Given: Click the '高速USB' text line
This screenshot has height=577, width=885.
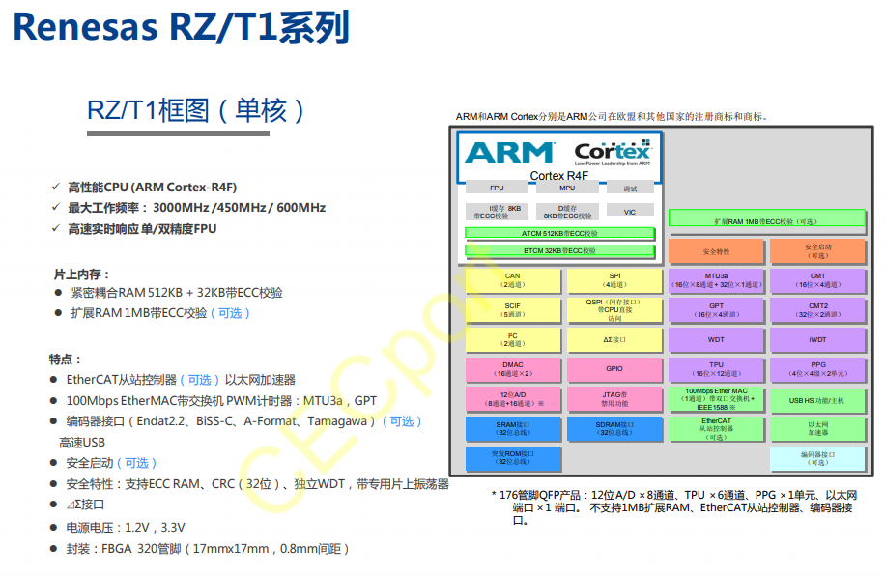Looking at the screenshot, I should (82, 442).
